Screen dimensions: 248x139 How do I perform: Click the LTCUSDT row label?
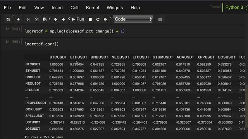coord(33,90)
